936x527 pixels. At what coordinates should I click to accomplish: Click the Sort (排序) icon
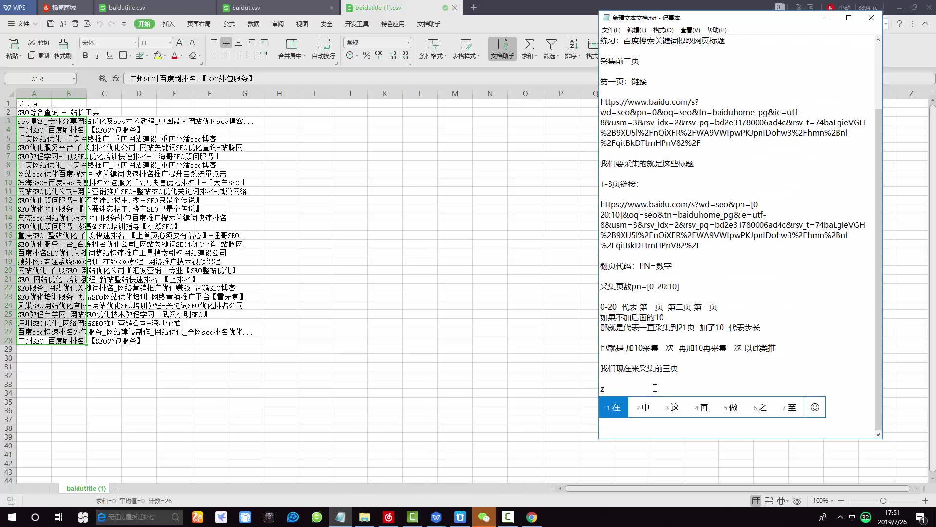pos(572,44)
